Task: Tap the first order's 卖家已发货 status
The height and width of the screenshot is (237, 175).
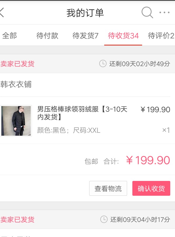Action: click(x=17, y=64)
